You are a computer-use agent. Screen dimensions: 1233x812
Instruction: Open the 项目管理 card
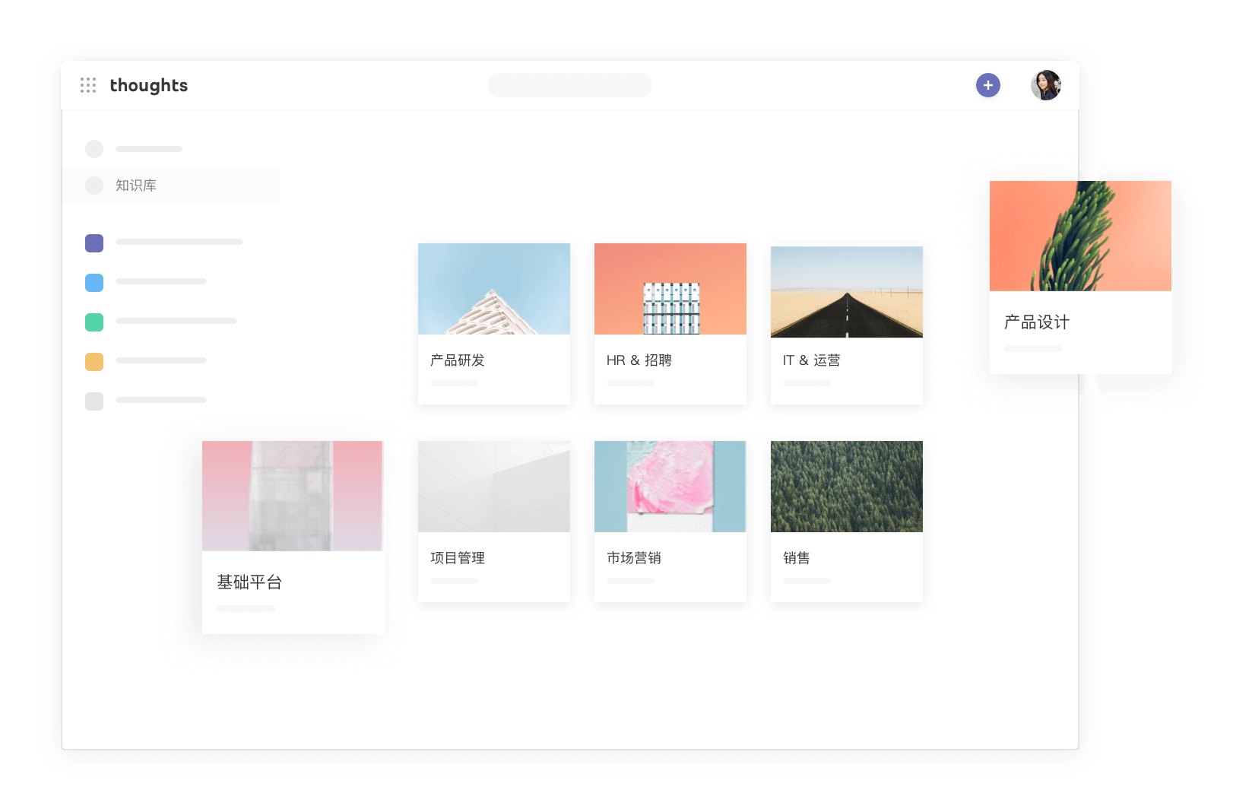pos(493,521)
